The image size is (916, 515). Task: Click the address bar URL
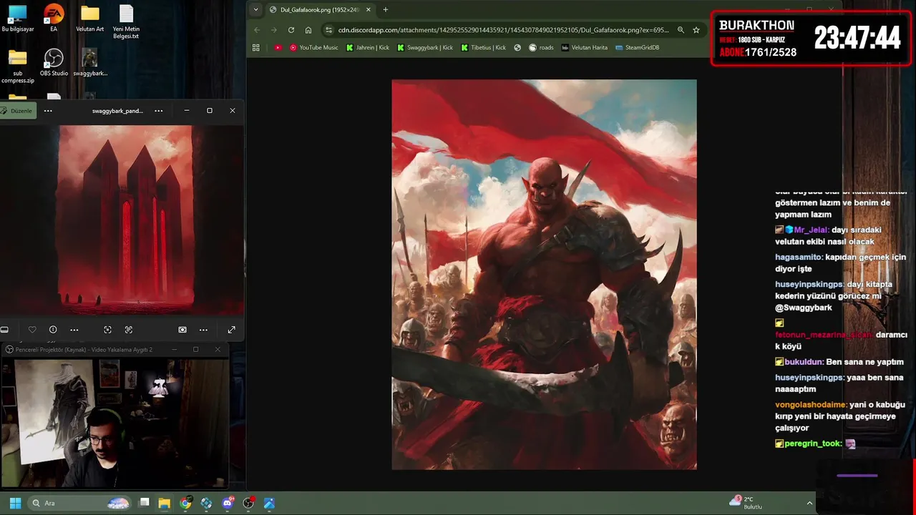tap(503, 30)
